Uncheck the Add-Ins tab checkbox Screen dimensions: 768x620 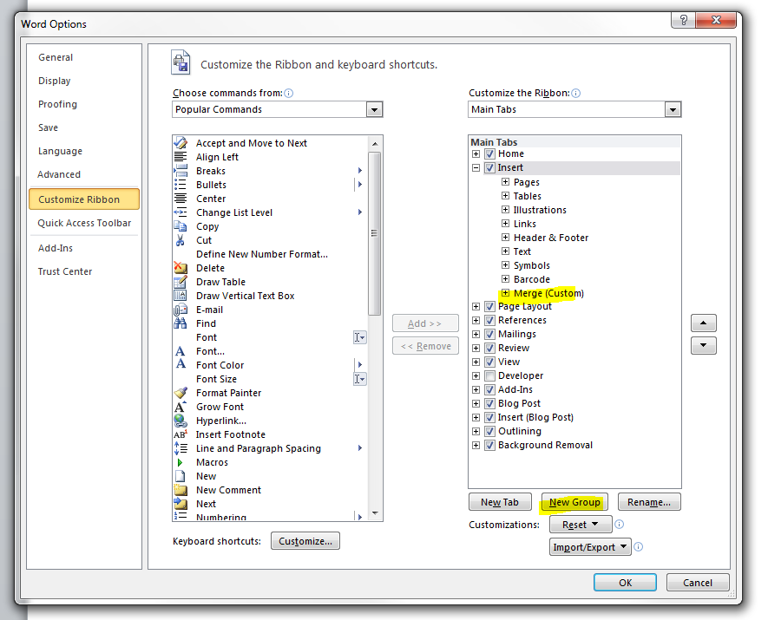coord(489,389)
